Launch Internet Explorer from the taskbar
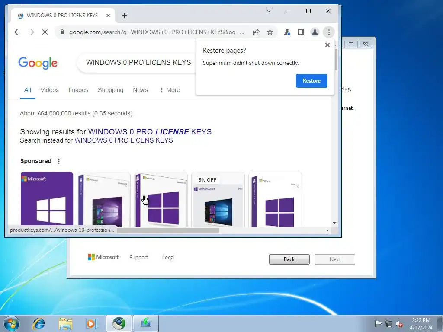This screenshot has height=332, width=443. click(39, 323)
